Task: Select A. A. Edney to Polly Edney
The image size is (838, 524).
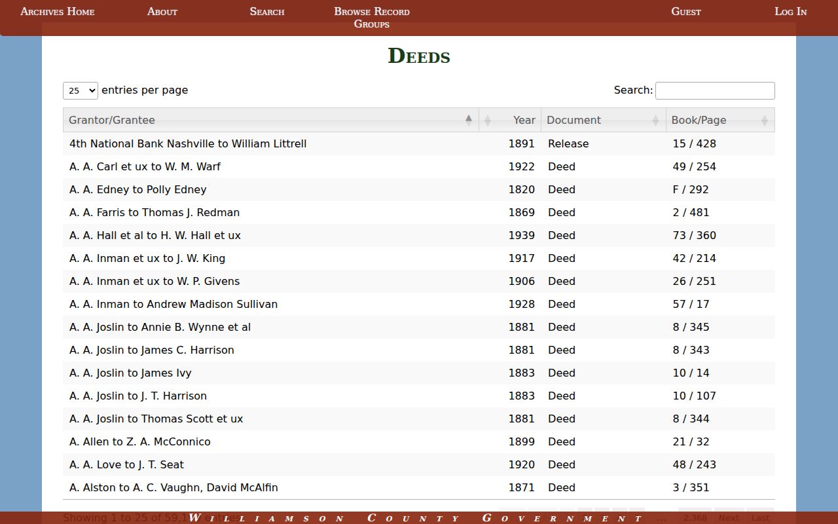Action: click(x=419, y=189)
